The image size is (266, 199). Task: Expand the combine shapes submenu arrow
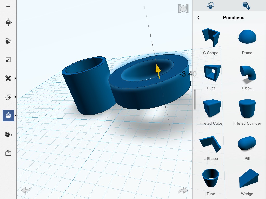(x=15, y=97)
